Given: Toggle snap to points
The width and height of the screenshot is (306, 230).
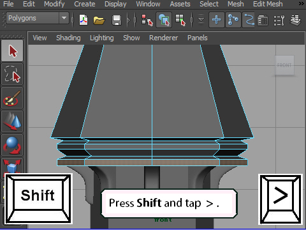Looking at the screenshot, I should pyautogui.click(x=249, y=20).
